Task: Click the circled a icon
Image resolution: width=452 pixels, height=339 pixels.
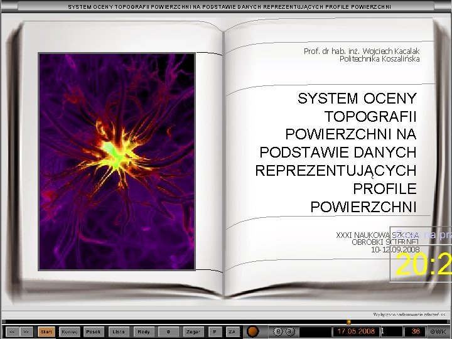Action: coord(289,331)
